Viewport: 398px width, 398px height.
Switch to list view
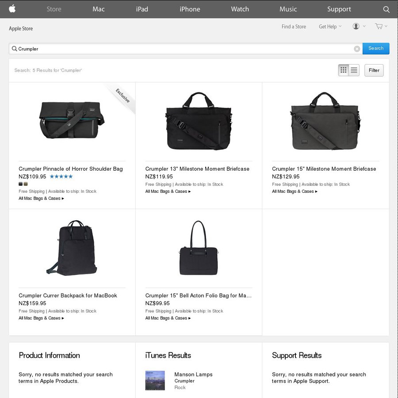[x=354, y=70]
